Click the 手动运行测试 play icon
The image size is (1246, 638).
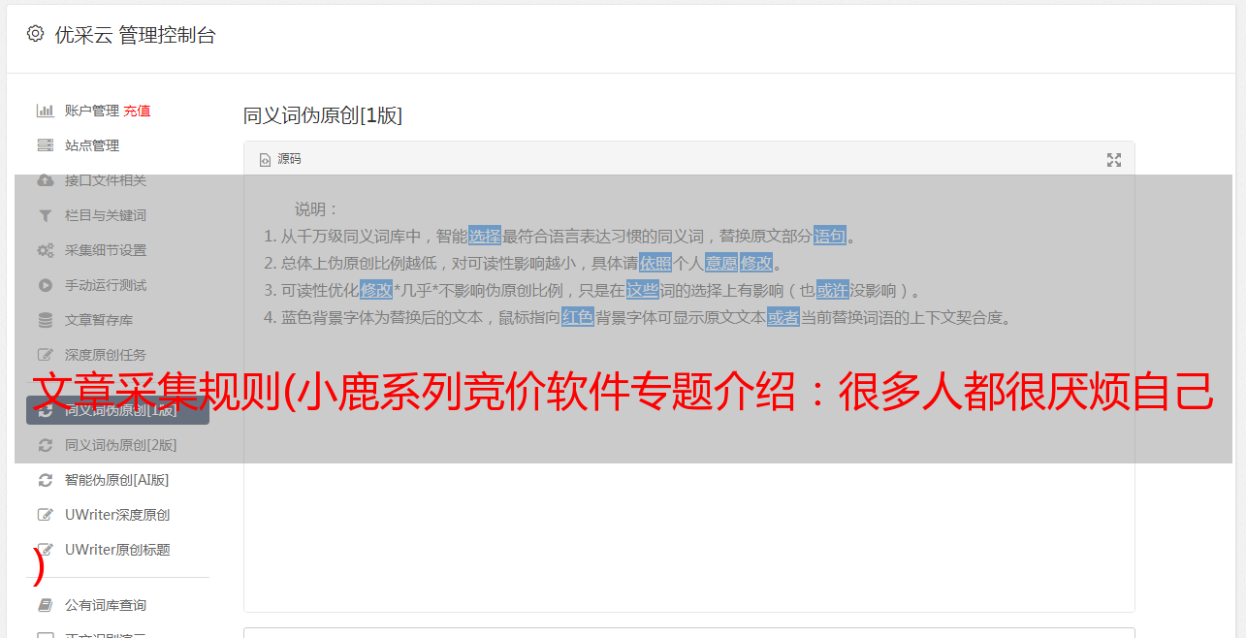(x=45, y=285)
